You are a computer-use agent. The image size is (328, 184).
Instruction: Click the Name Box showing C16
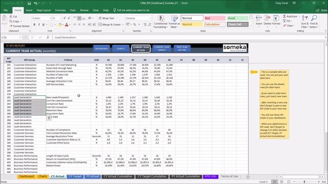[x=11, y=37]
